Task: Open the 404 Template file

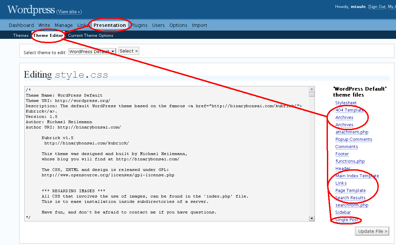Action: (x=350, y=110)
